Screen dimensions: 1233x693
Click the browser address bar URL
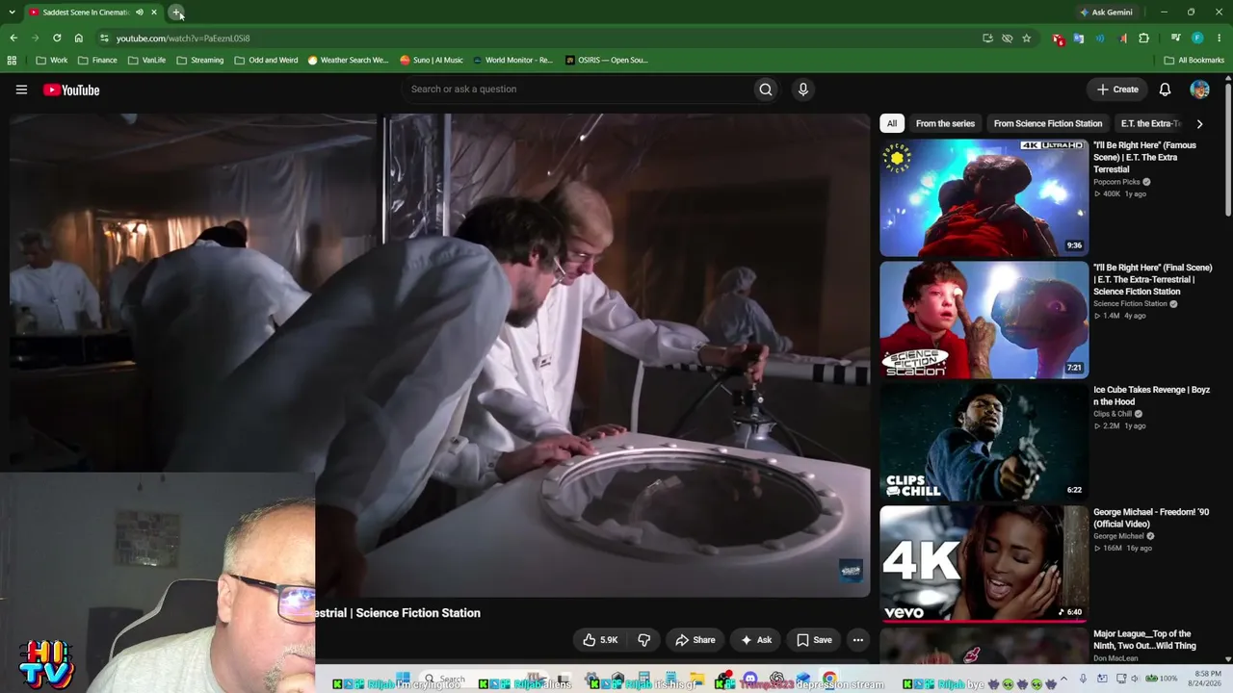(x=183, y=38)
